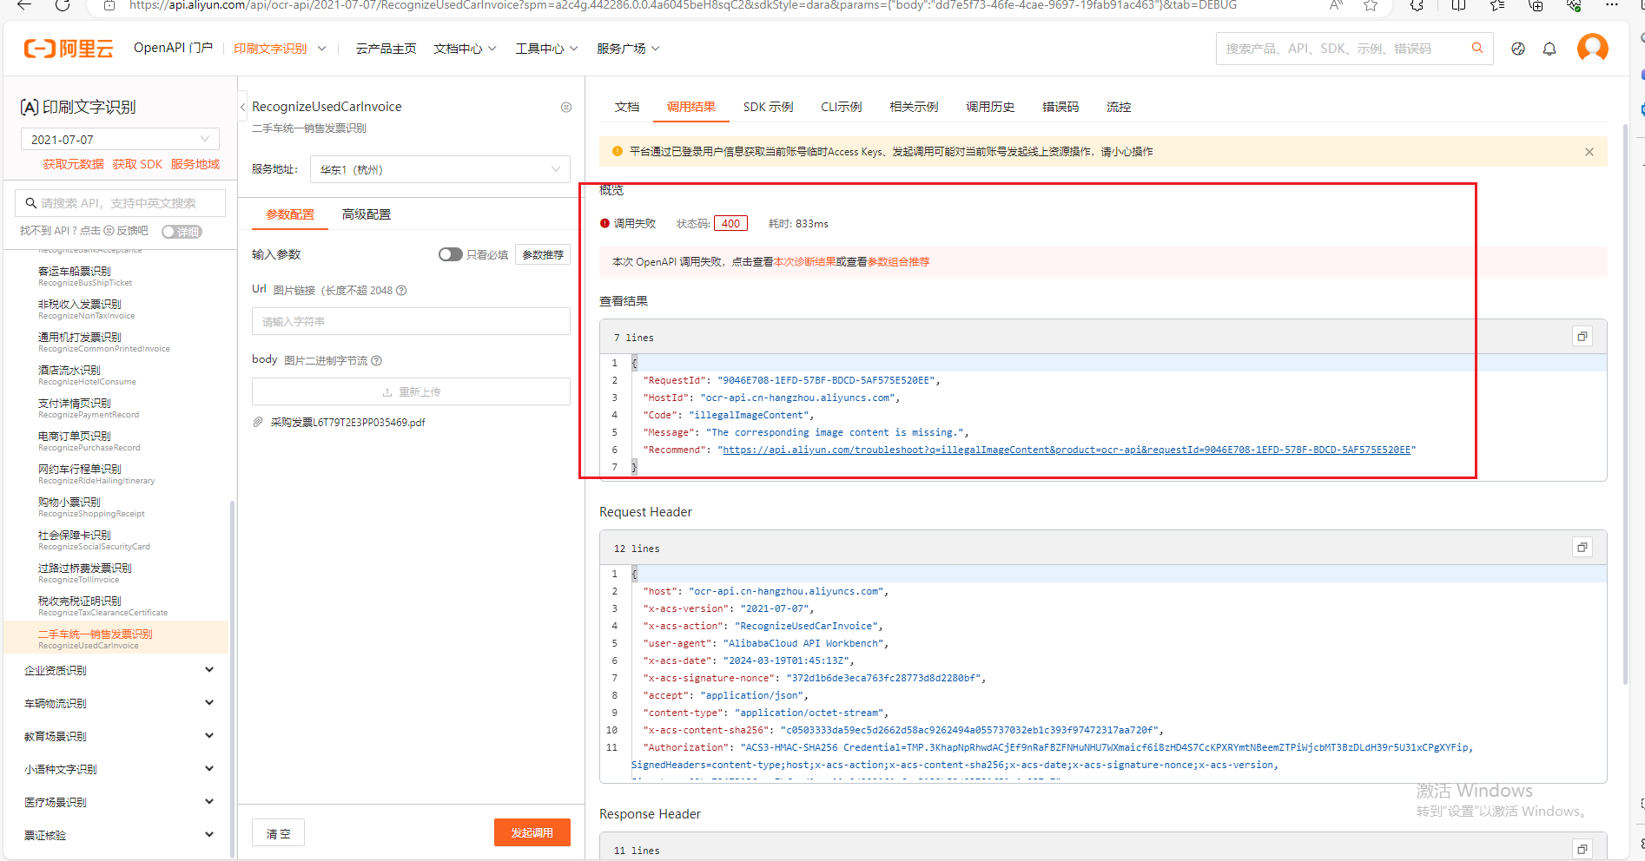
Task: Open the 印刷文字识别 product dropdown in header
Action: (279, 49)
